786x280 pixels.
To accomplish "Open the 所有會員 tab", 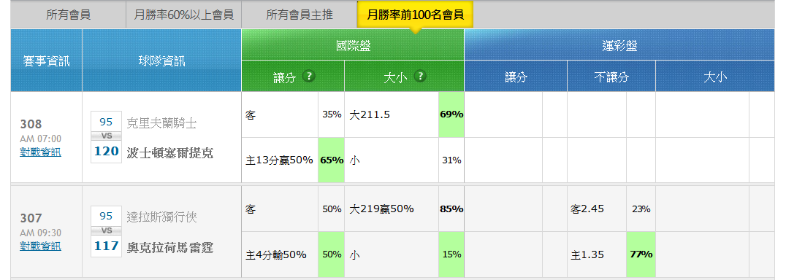I will tap(68, 15).
